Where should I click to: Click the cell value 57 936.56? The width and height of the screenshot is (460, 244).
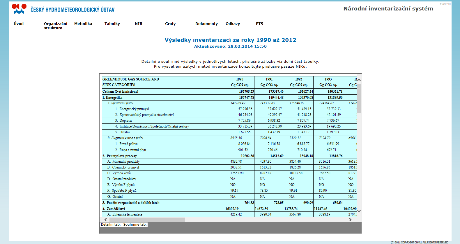point(245,109)
